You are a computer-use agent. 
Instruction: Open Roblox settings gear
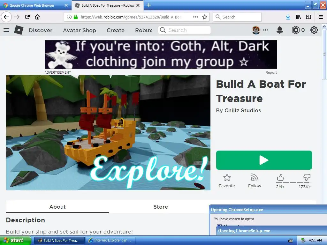click(314, 30)
